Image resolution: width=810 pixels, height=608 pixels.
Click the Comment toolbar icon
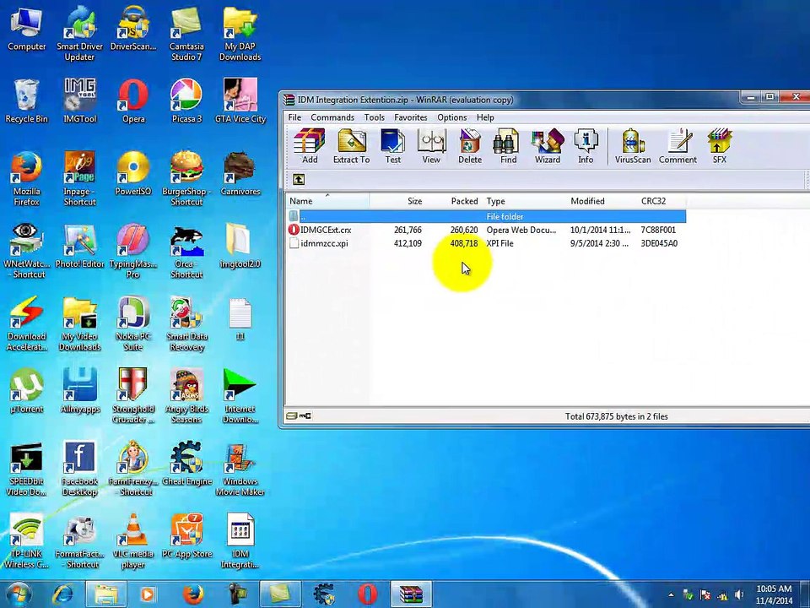(x=678, y=145)
